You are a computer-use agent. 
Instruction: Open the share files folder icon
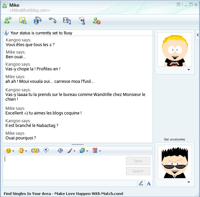pyautogui.click(x=23, y=21)
